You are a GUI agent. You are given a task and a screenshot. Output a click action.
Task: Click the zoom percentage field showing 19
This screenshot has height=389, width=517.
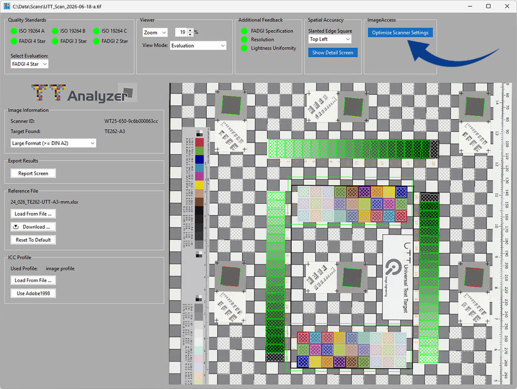(x=181, y=32)
